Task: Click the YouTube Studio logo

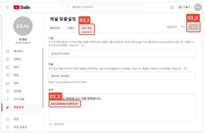Action: point(22,7)
